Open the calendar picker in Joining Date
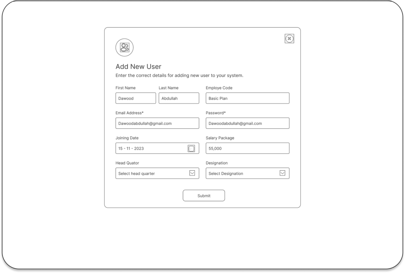This screenshot has height=273, width=405. 191,148
